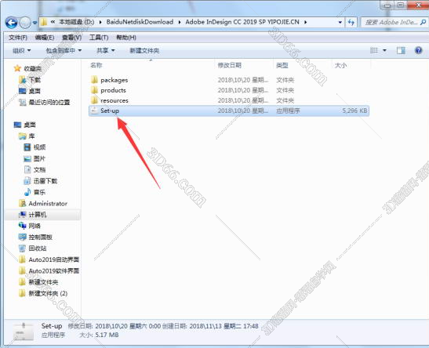This screenshot has height=348, width=429.
Task: Select Administrator in the navigation tree
Action: point(48,204)
